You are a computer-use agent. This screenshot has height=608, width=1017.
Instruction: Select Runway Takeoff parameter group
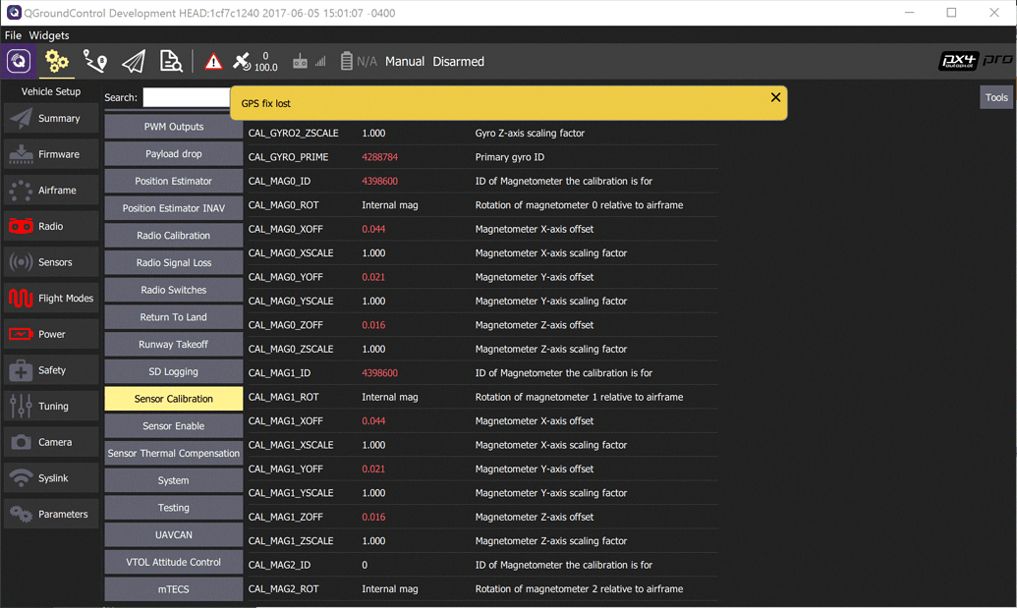coord(174,344)
